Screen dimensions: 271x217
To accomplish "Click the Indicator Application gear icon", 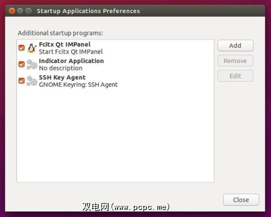I will (x=32, y=64).
